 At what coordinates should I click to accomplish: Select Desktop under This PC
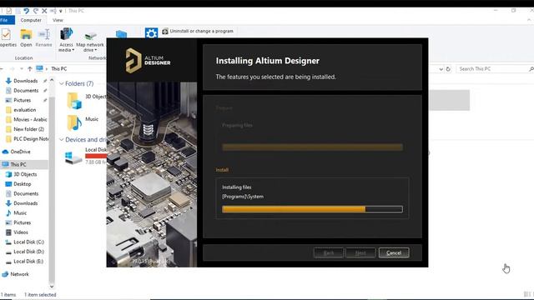click(23, 183)
